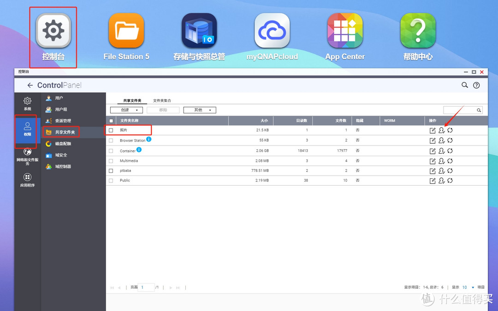Tick the checkbox for the Multimedia folder
Image resolution: width=498 pixels, height=311 pixels.
pyautogui.click(x=111, y=160)
